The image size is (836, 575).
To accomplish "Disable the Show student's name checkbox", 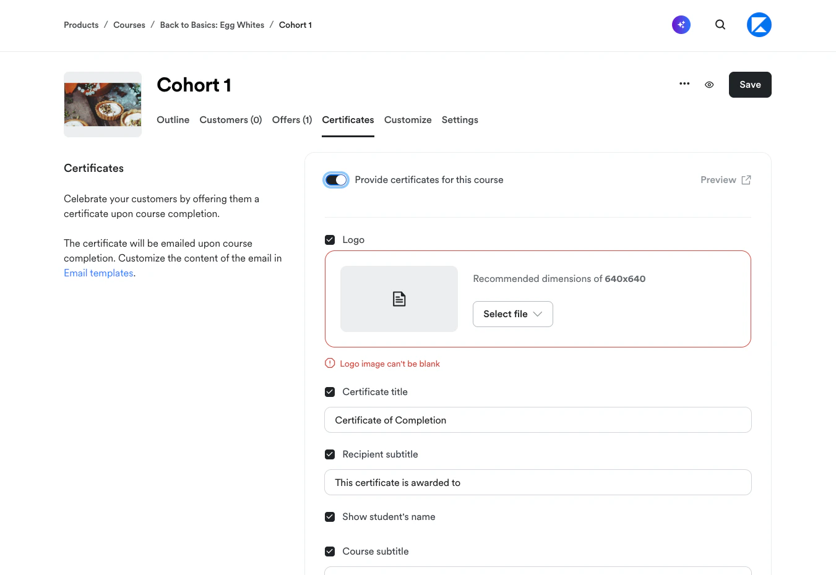I will point(330,517).
